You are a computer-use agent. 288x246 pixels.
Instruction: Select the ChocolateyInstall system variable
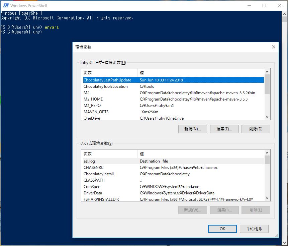coord(173,174)
